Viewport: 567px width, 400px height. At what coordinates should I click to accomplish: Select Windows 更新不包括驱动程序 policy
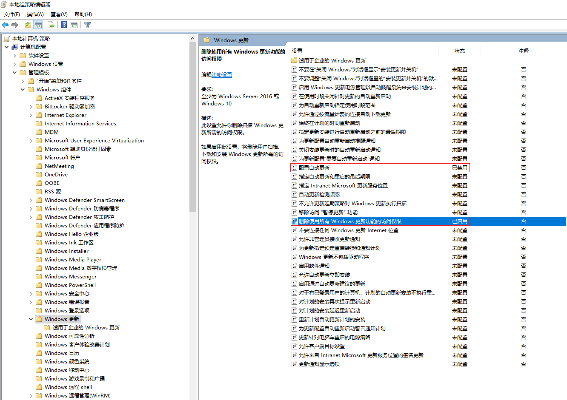334,257
